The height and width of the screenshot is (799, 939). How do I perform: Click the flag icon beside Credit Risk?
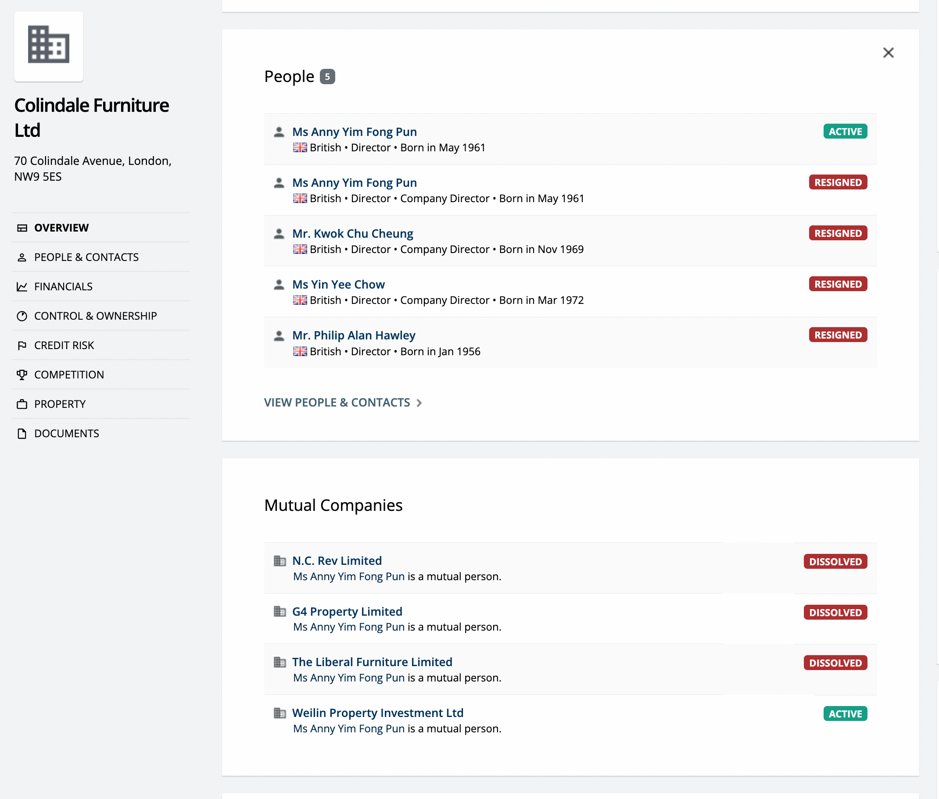pyautogui.click(x=22, y=346)
